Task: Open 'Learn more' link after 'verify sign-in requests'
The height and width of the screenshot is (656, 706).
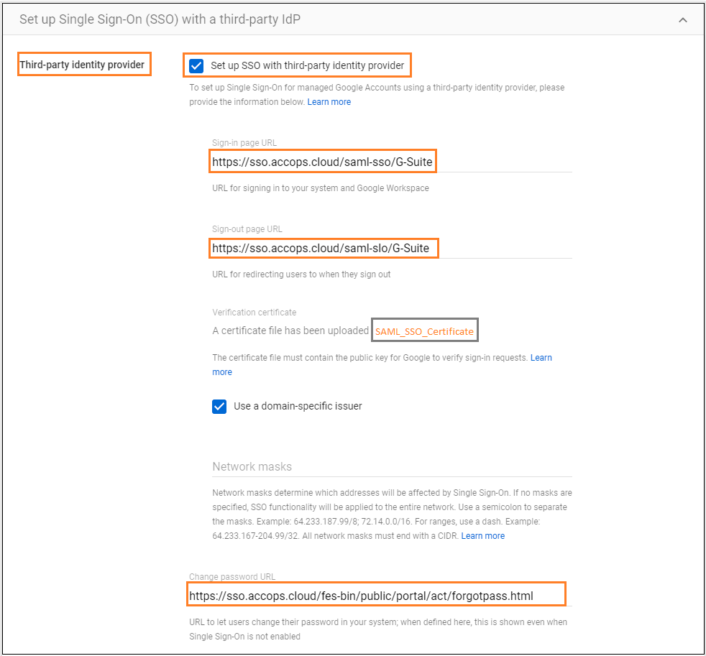Action: [x=541, y=358]
